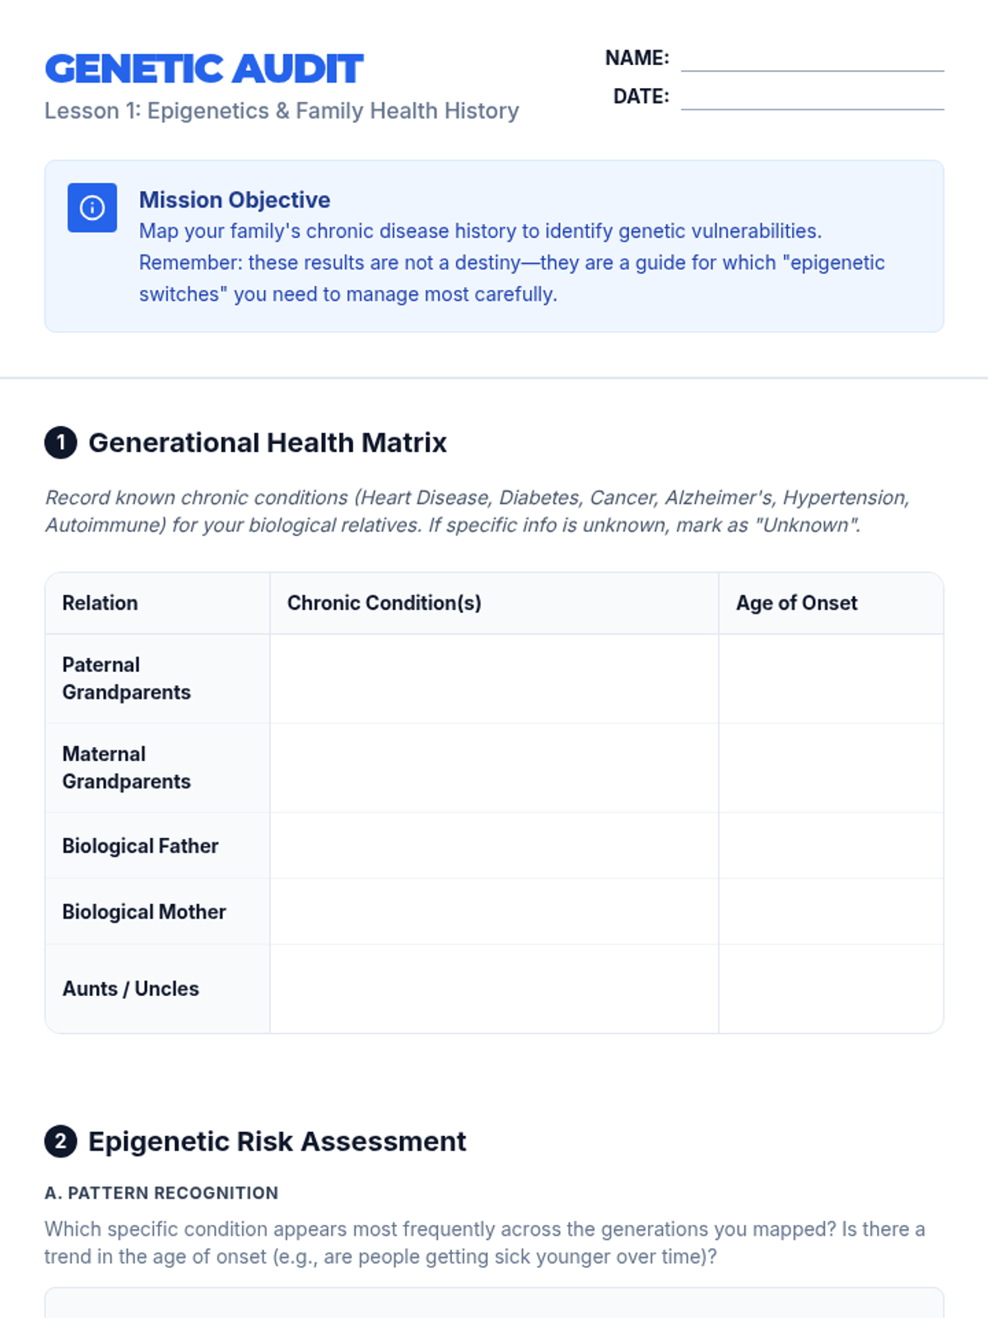Click Maternal Grandparents chronic condition cell
The width and height of the screenshot is (988, 1318).
494,768
